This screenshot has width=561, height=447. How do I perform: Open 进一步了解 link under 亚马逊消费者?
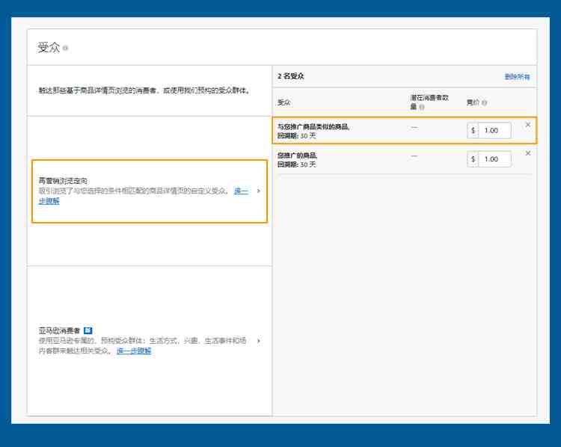coord(134,351)
